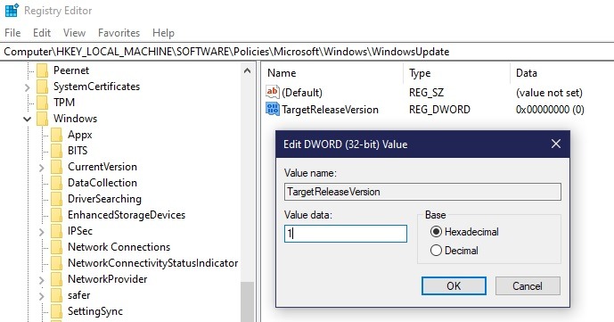
Task: Select the SystemCertificates folder icon
Action: (x=42, y=87)
